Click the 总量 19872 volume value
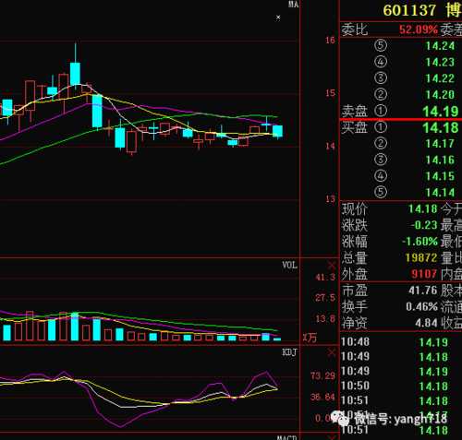Image resolution: width=462 pixels, height=440 pixels. coord(421,257)
